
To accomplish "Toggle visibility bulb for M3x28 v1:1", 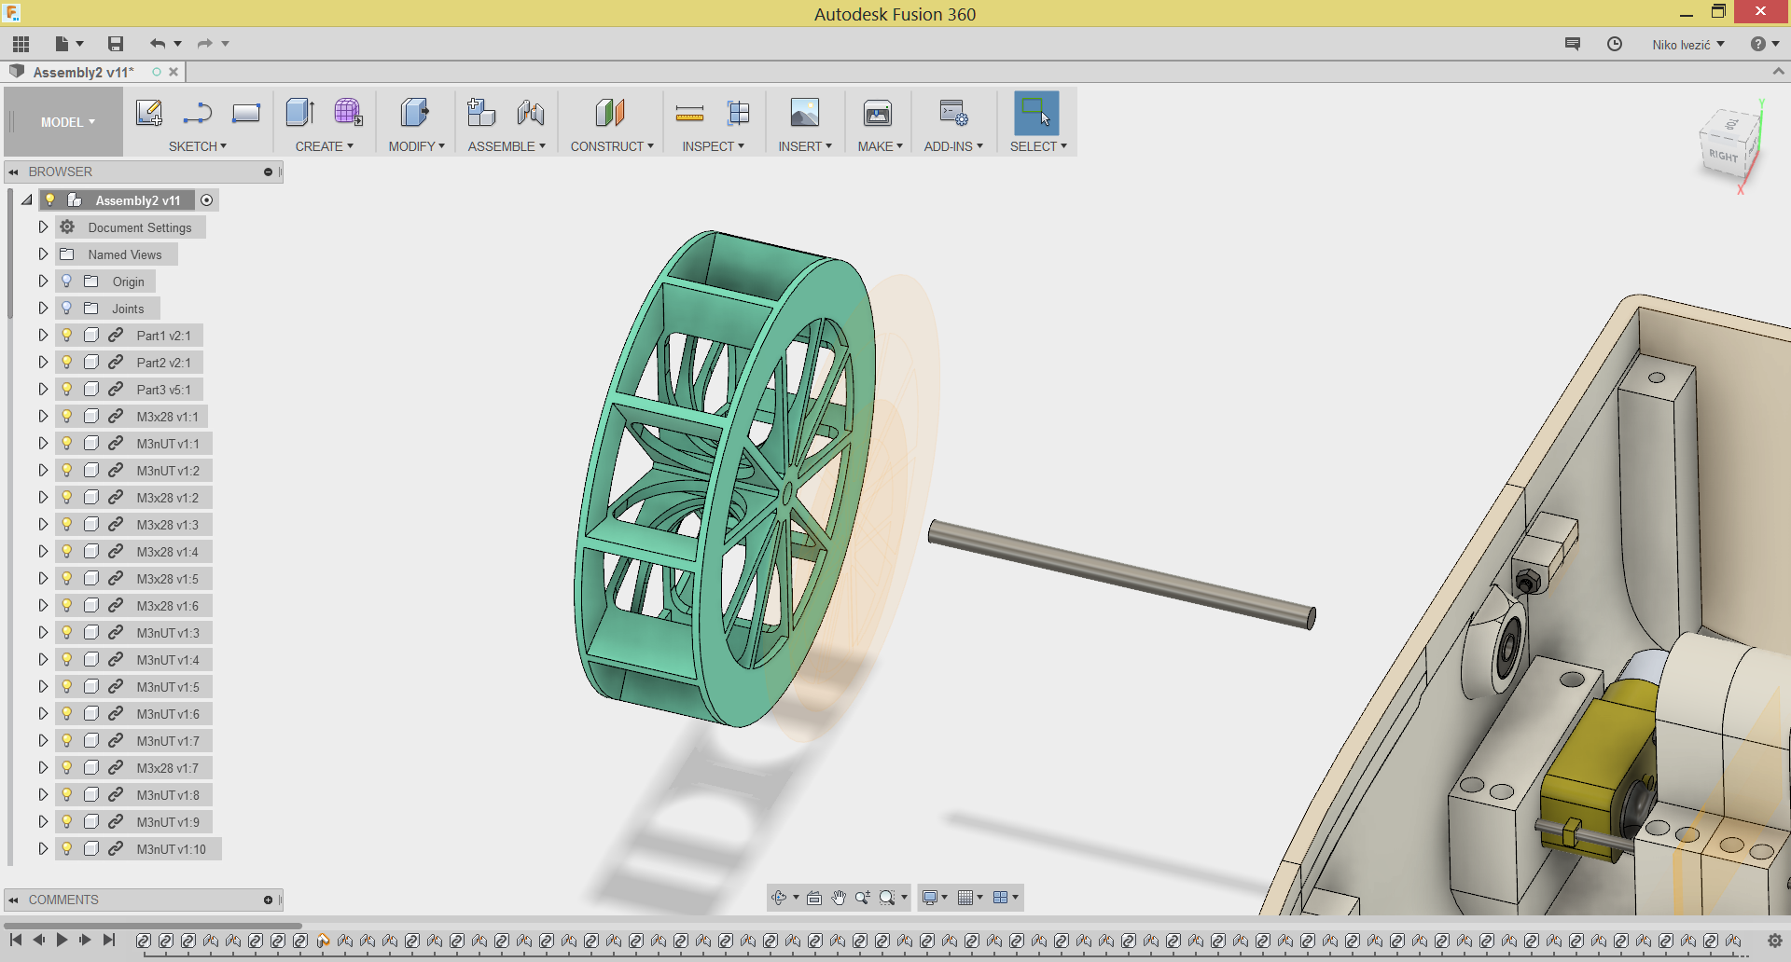I will 67,416.
